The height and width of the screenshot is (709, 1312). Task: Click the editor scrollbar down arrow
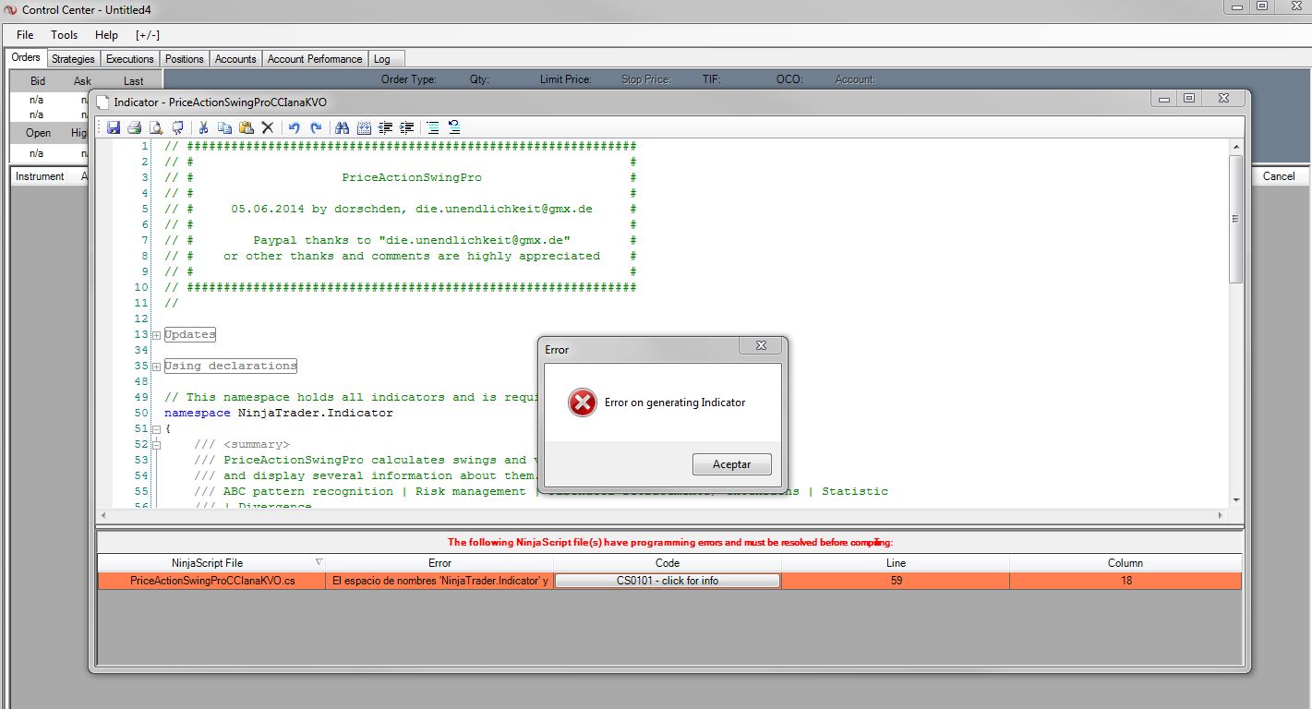click(1236, 499)
